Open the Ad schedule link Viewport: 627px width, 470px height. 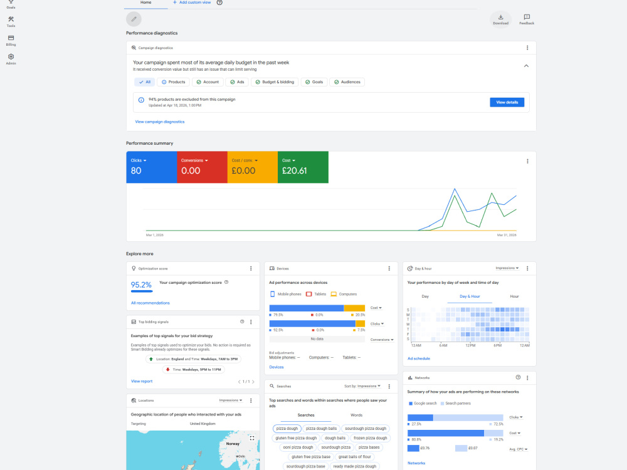(419, 358)
